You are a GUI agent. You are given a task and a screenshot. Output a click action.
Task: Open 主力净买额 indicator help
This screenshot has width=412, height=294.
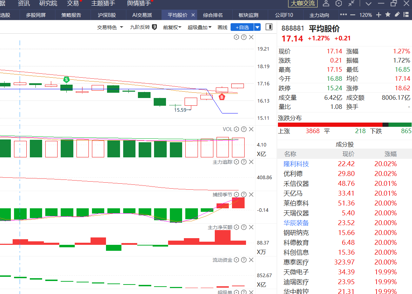coord(244,227)
